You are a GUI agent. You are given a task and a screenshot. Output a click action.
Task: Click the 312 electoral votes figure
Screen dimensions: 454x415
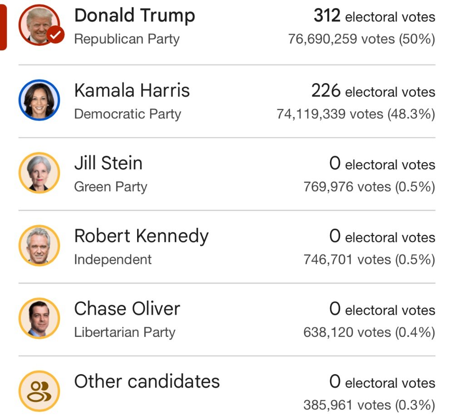(375, 15)
